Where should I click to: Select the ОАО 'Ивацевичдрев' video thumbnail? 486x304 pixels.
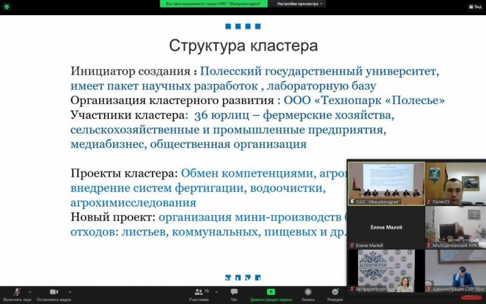click(386, 184)
